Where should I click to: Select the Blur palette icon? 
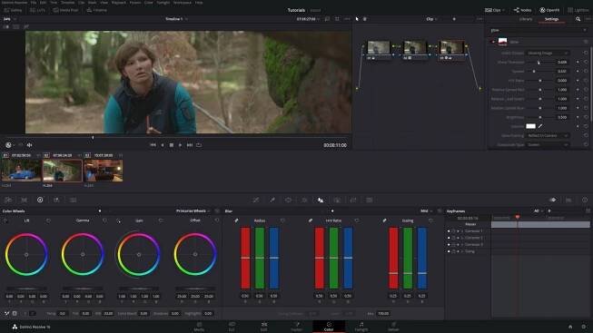tap(321, 200)
